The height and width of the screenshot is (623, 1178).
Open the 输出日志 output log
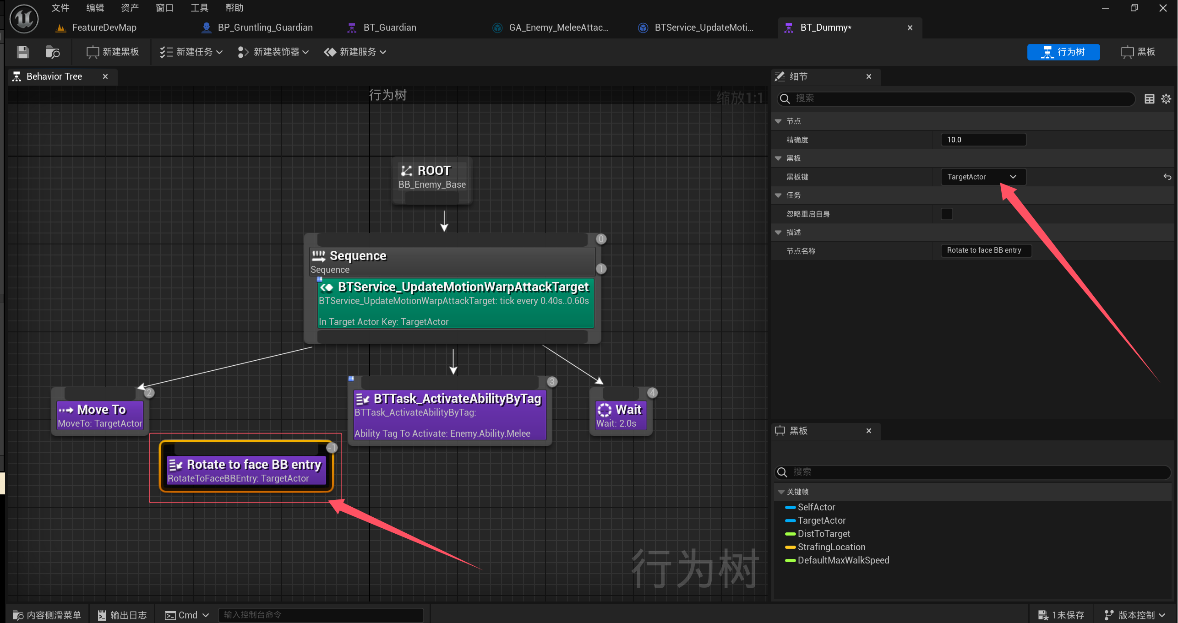point(122,615)
